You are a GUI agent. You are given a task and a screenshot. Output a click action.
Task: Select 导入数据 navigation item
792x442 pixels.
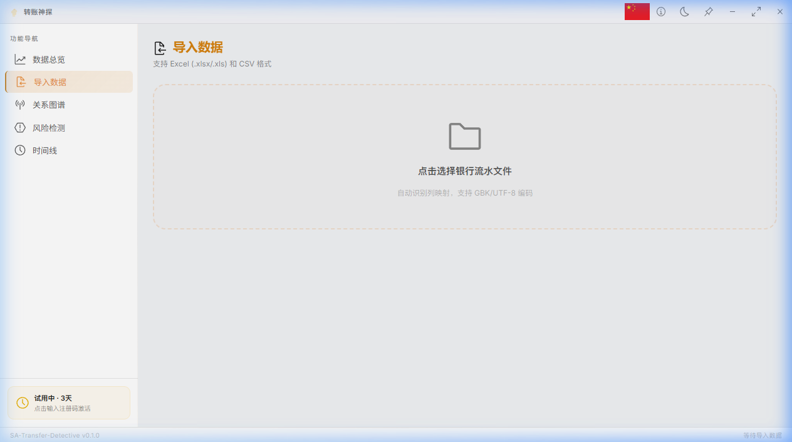(x=69, y=82)
